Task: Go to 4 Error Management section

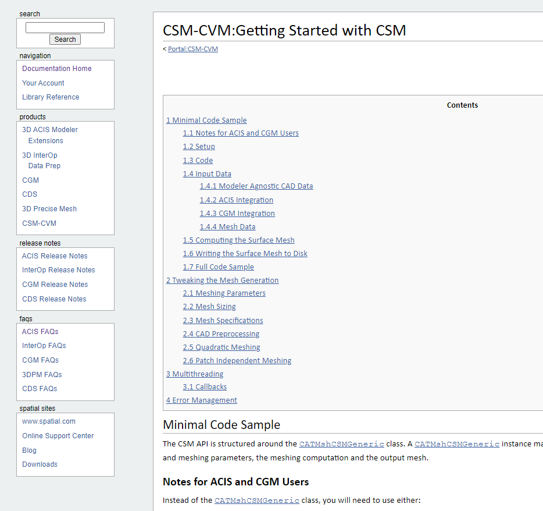Action: (201, 400)
